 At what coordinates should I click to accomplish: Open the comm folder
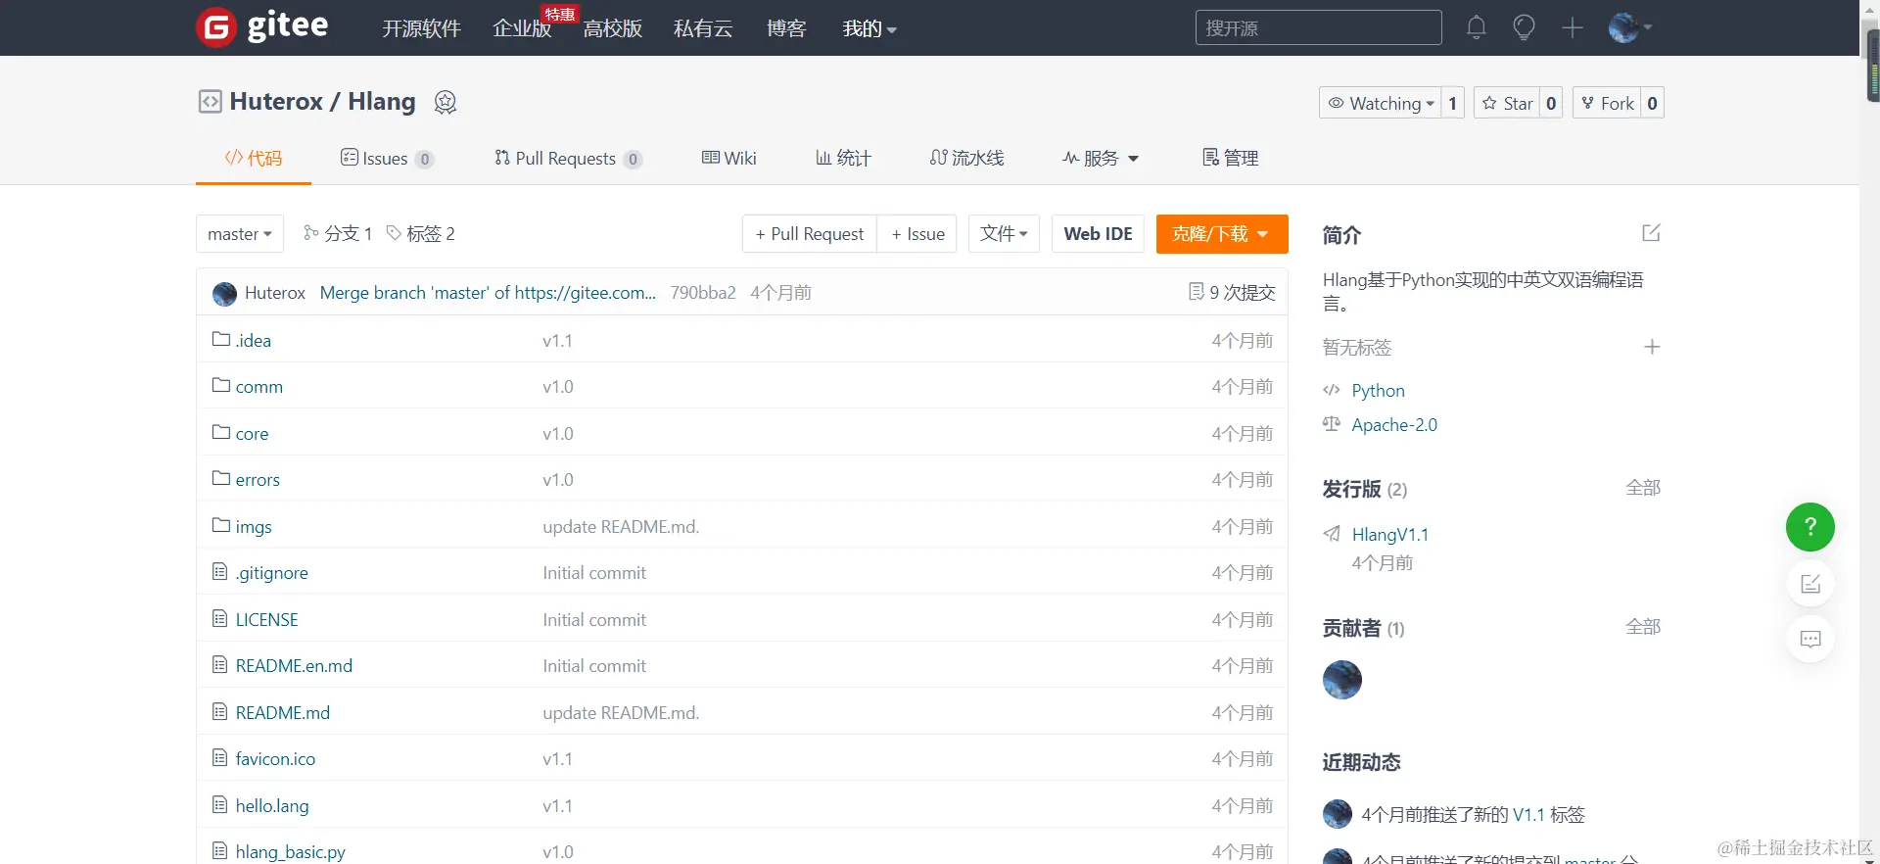tap(258, 387)
